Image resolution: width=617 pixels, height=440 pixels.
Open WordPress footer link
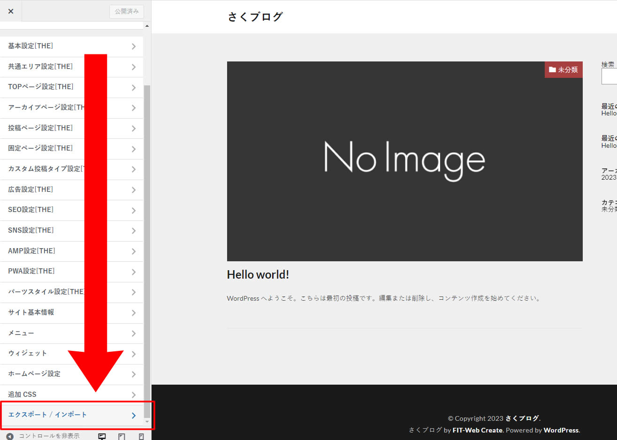coord(561,430)
